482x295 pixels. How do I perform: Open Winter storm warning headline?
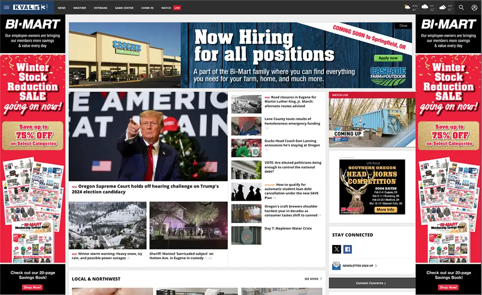[107, 256]
